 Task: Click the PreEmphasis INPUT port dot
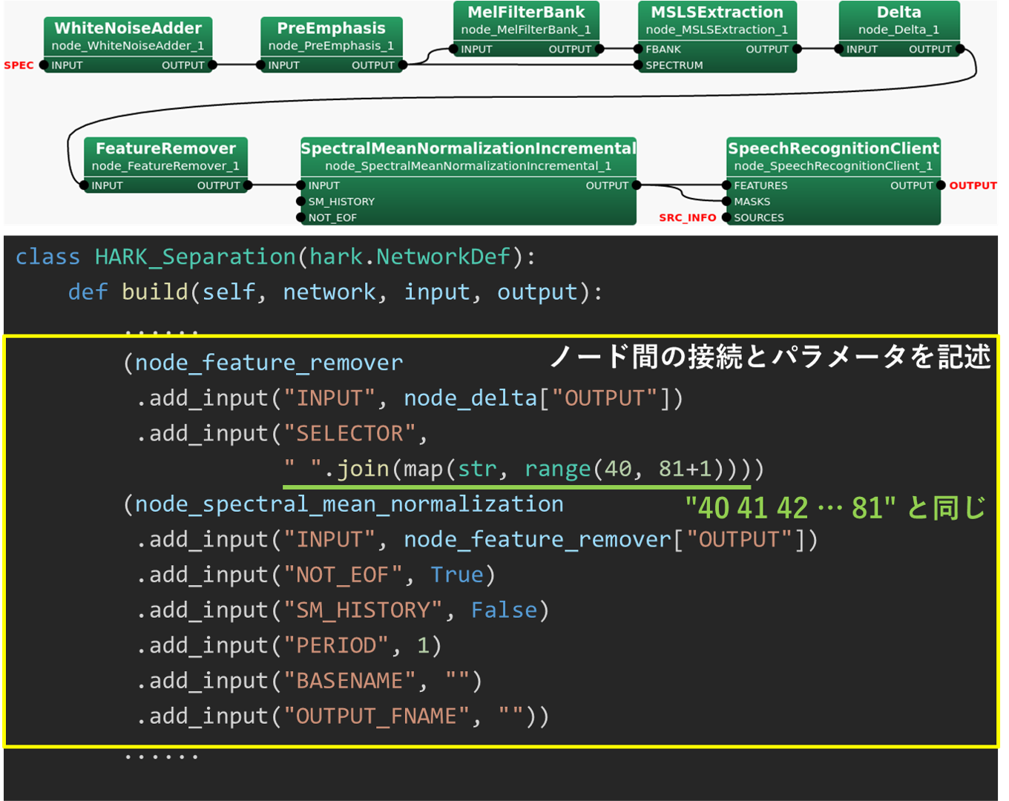pyautogui.click(x=261, y=65)
